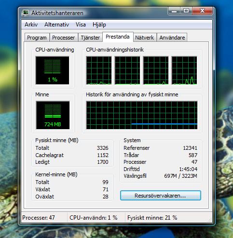Switch to the Processer tab
This screenshot has width=233, height=238.
pyautogui.click(x=64, y=38)
